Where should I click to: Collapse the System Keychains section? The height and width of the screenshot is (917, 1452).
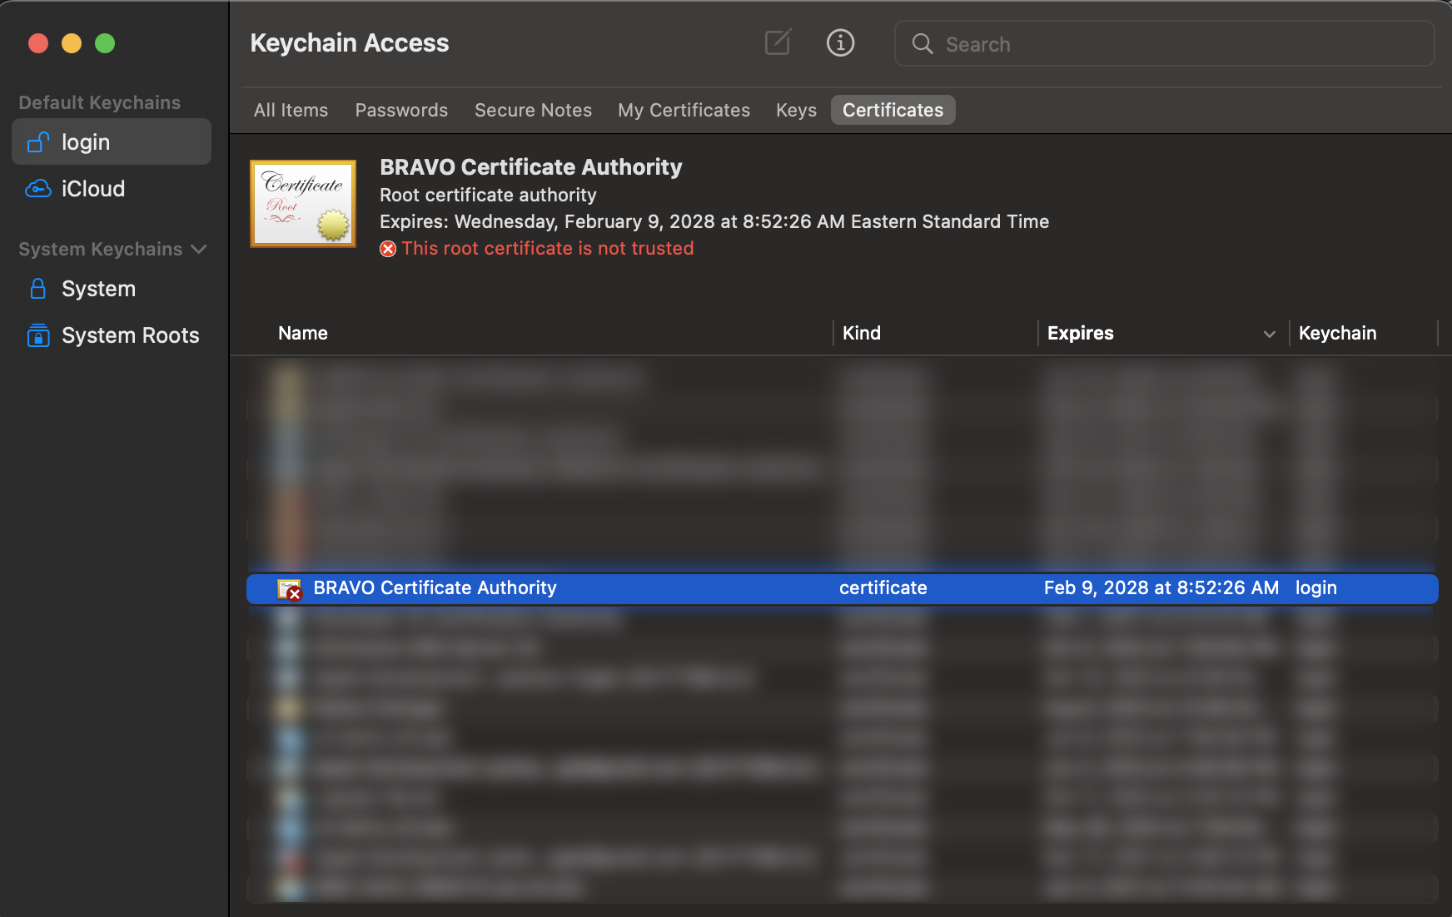[198, 248]
